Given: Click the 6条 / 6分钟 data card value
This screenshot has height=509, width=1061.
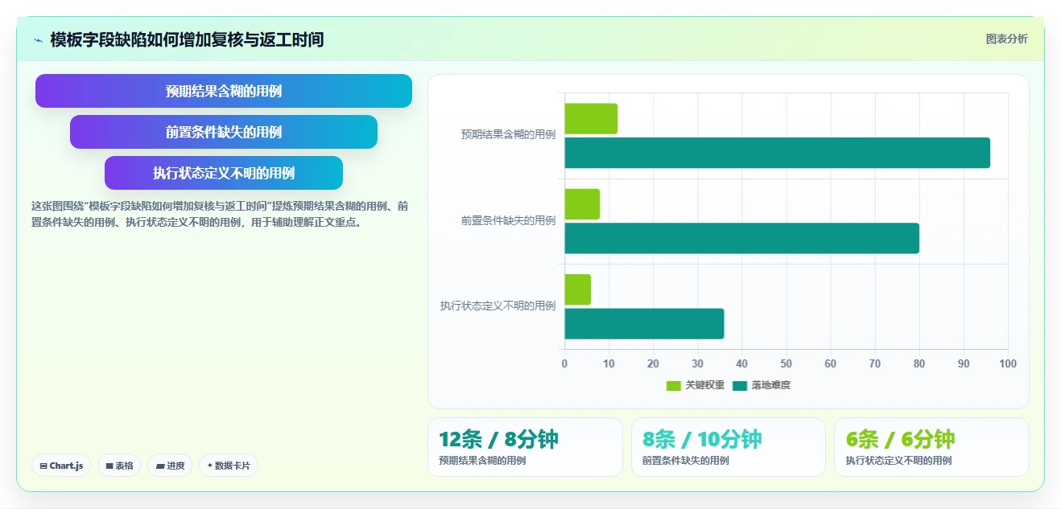Looking at the screenshot, I should click(900, 439).
